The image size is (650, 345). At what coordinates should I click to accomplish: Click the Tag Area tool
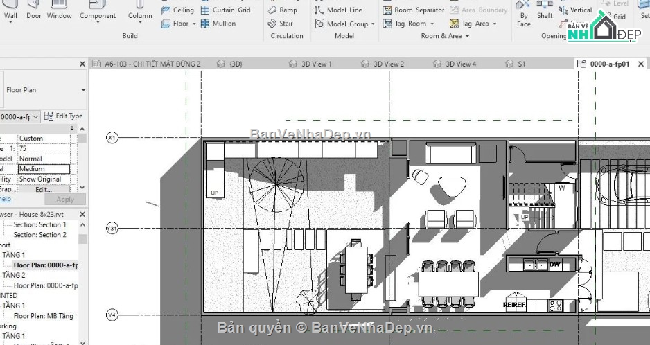tap(469, 24)
